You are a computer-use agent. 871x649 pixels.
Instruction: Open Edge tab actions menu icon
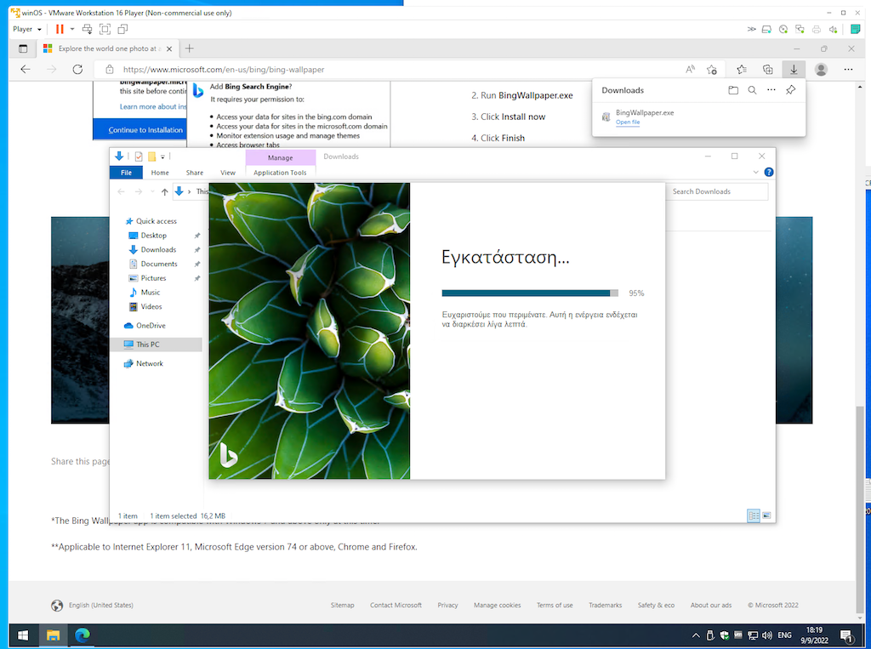point(23,48)
